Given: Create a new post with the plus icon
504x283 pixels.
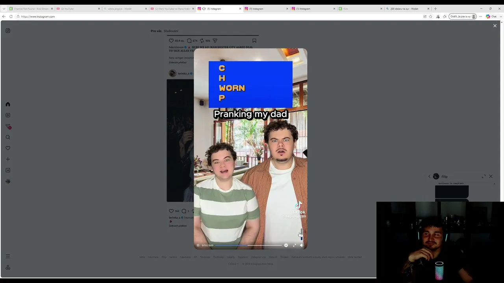Looking at the screenshot, I should [x=8, y=159].
